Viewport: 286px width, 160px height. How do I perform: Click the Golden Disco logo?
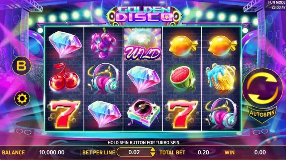[144, 15]
